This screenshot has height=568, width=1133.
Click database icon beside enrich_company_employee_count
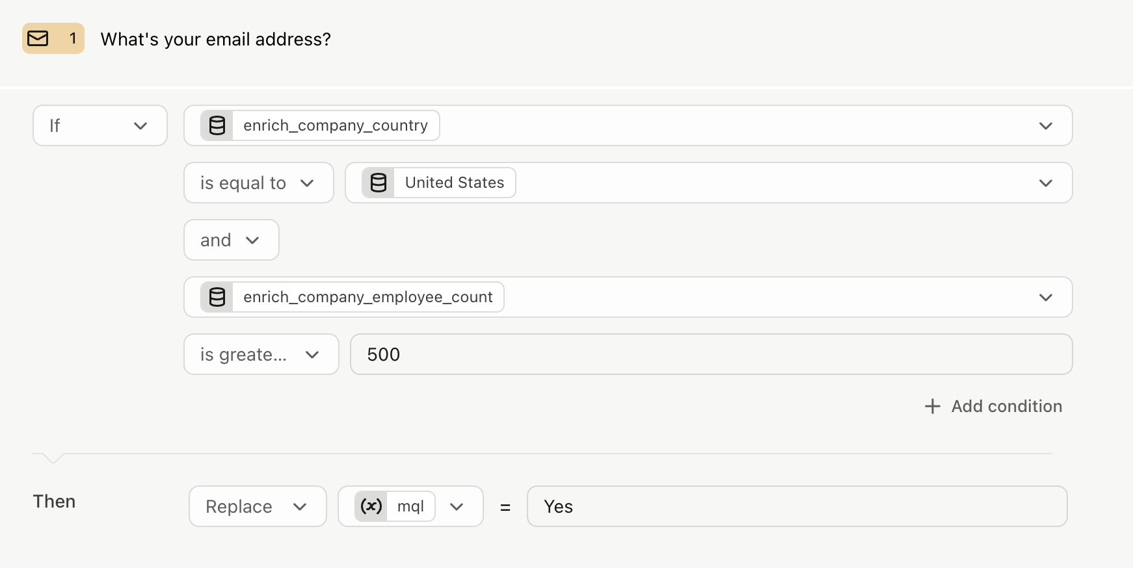(217, 297)
